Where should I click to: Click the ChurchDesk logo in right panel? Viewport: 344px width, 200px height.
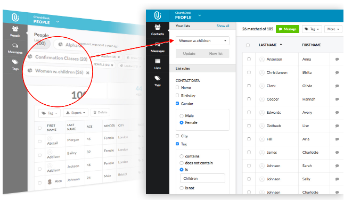[x=158, y=15]
